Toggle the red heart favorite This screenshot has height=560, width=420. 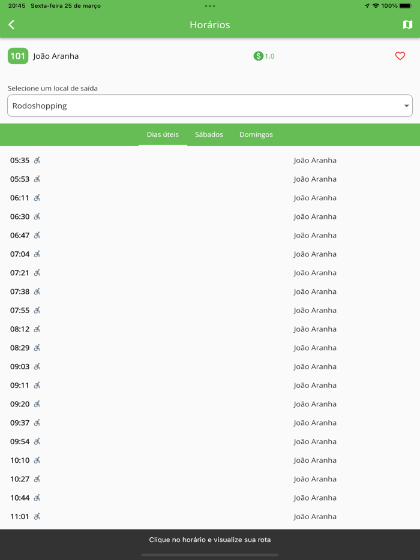click(400, 56)
